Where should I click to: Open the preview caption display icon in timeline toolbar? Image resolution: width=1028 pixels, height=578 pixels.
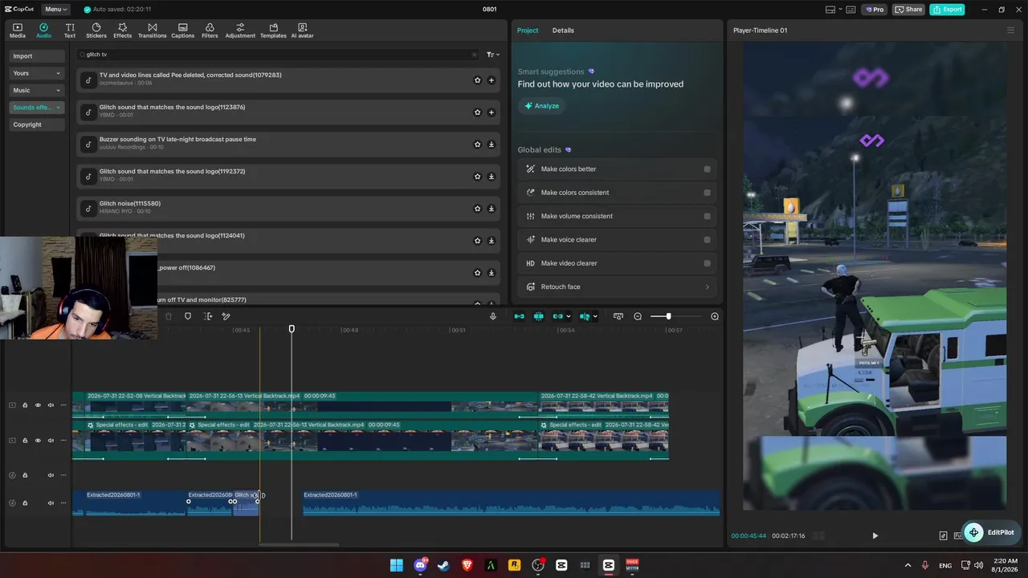click(x=618, y=316)
